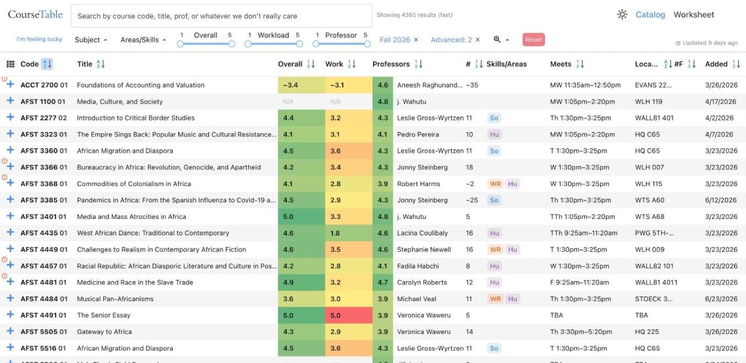Add AFST 3360 01 with plus icon
Screen dimensions: 746x363
click(x=10, y=151)
